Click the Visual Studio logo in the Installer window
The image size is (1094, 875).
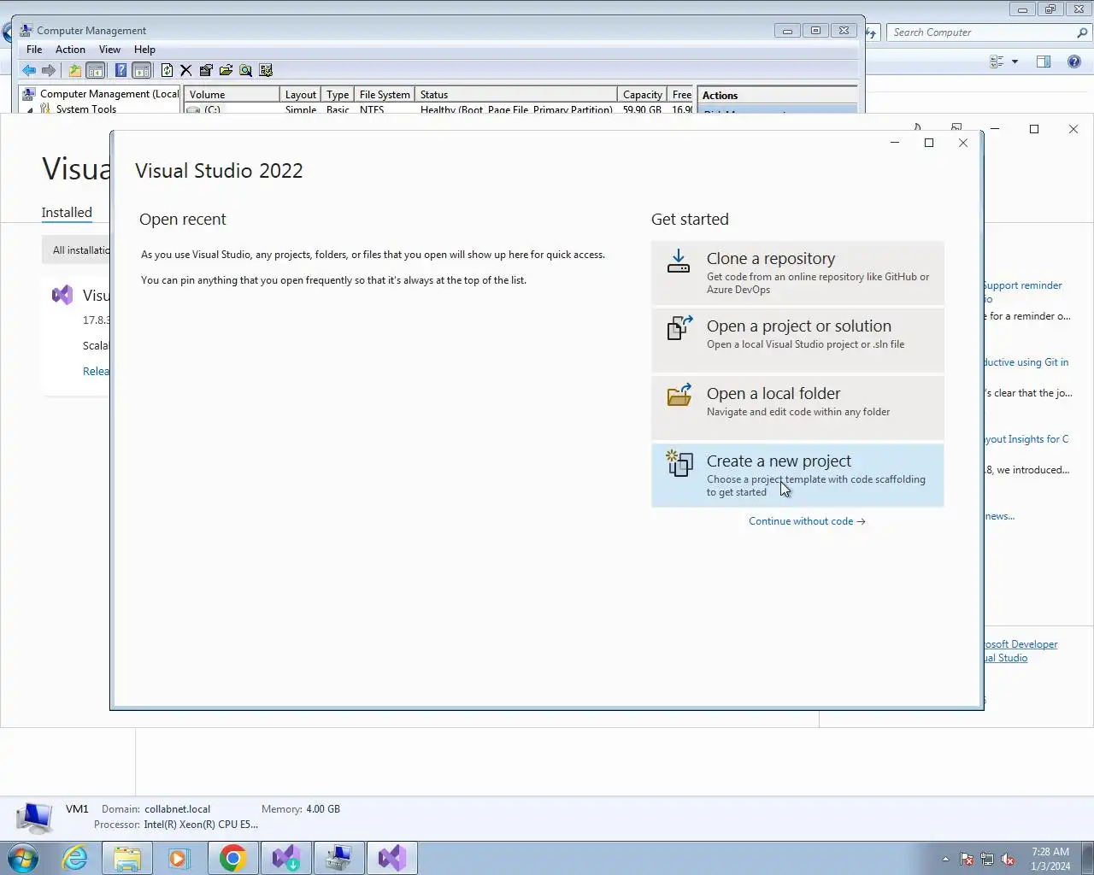point(62,296)
